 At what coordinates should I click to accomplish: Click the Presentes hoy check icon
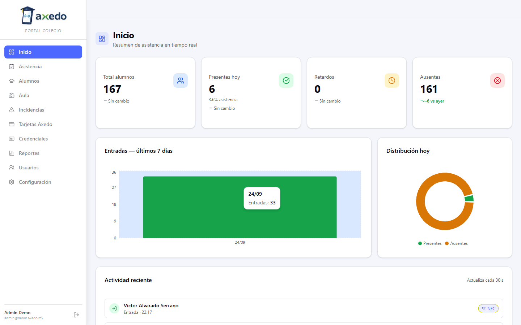tap(286, 81)
